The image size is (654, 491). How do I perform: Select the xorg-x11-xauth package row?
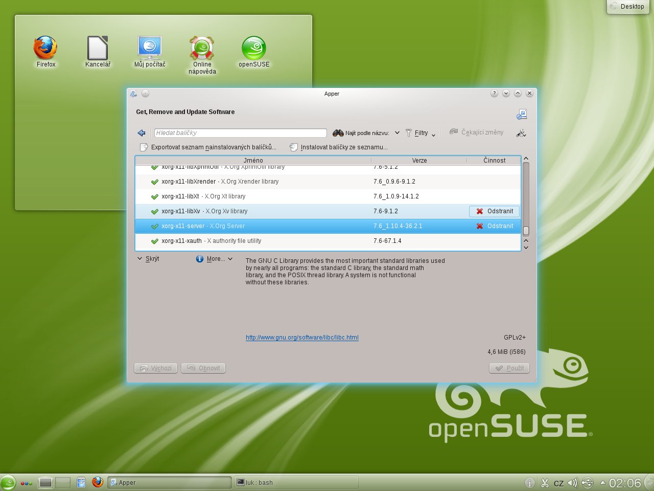[x=328, y=241]
